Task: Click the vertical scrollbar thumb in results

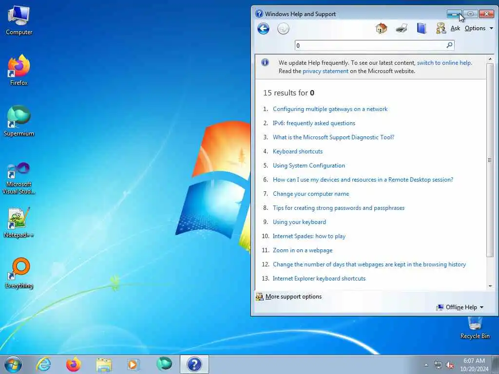Action: click(490, 160)
